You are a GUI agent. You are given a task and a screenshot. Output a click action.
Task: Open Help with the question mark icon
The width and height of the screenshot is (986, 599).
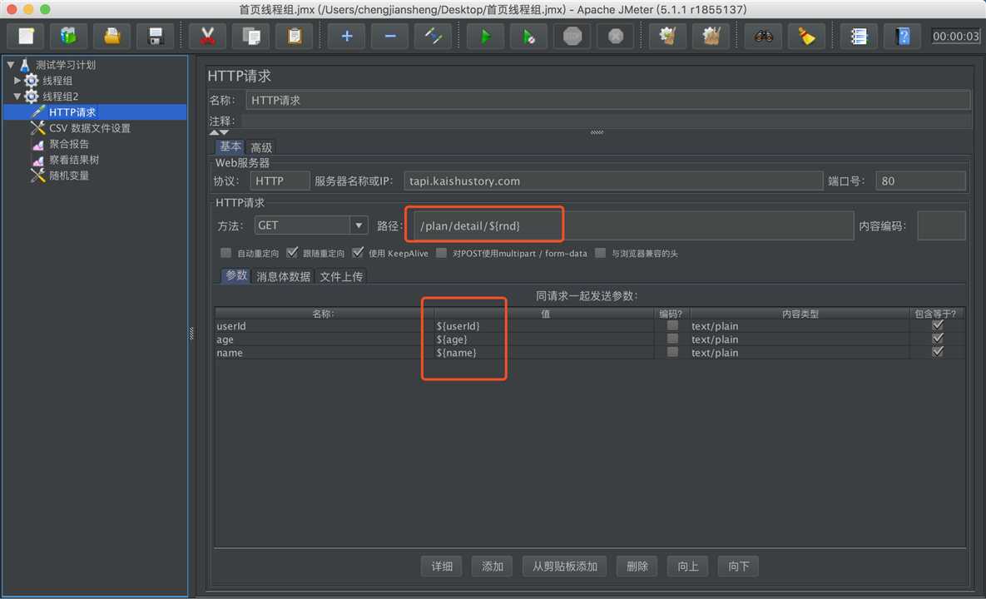902,36
